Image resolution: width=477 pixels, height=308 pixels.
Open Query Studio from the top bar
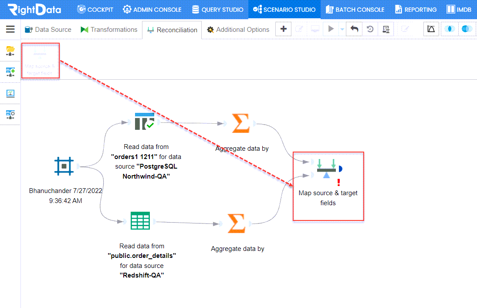(217, 10)
